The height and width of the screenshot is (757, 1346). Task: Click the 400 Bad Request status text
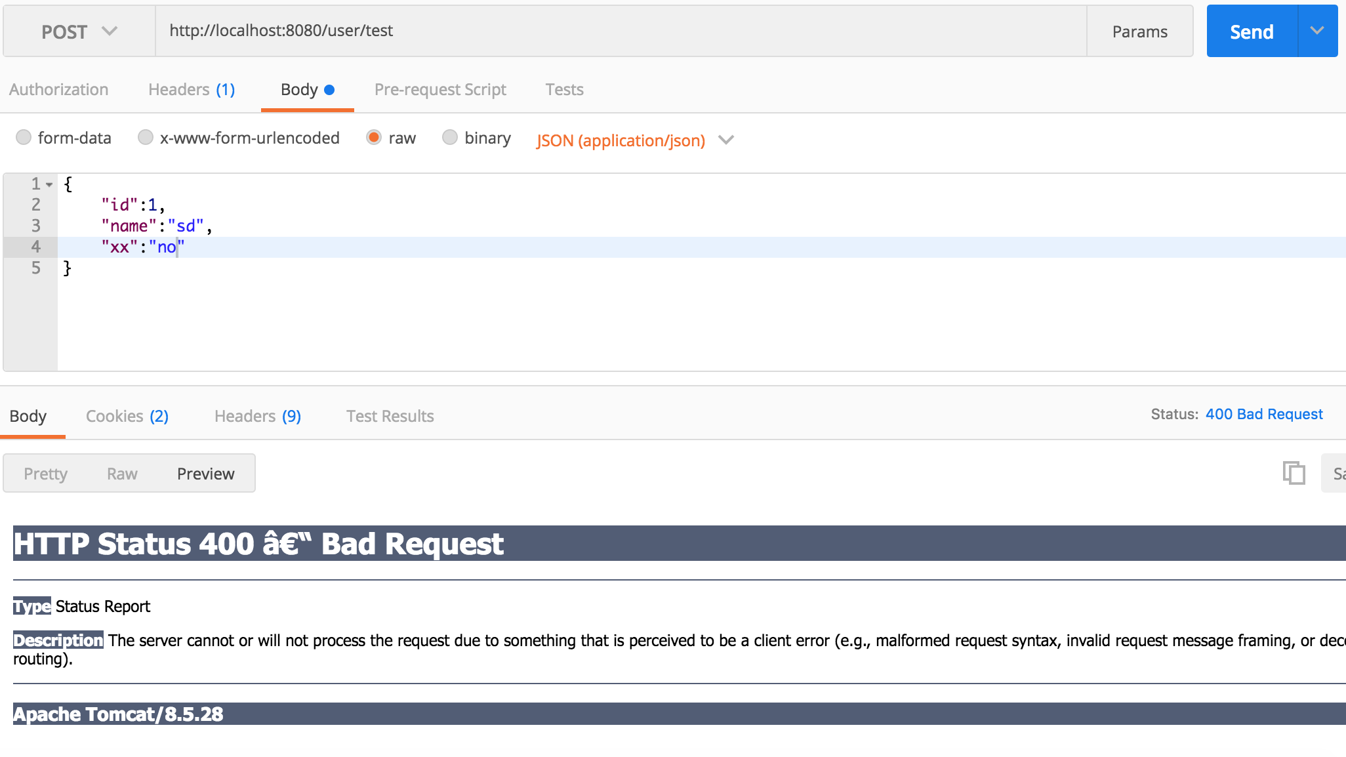pos(1264,414)
